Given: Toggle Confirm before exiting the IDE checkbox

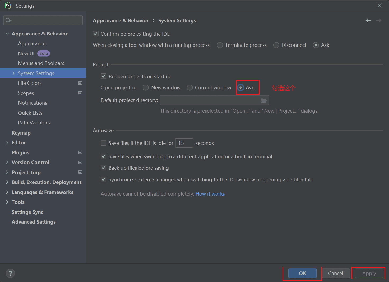Looking at the screenshot, I should click(96, 34).
